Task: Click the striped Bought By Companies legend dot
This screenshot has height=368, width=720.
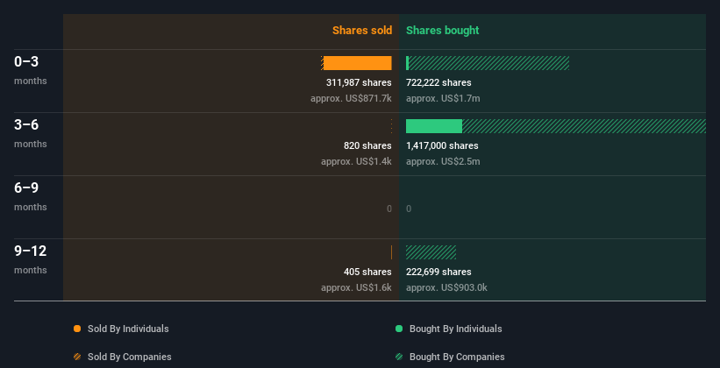Action: coord(399,357)
